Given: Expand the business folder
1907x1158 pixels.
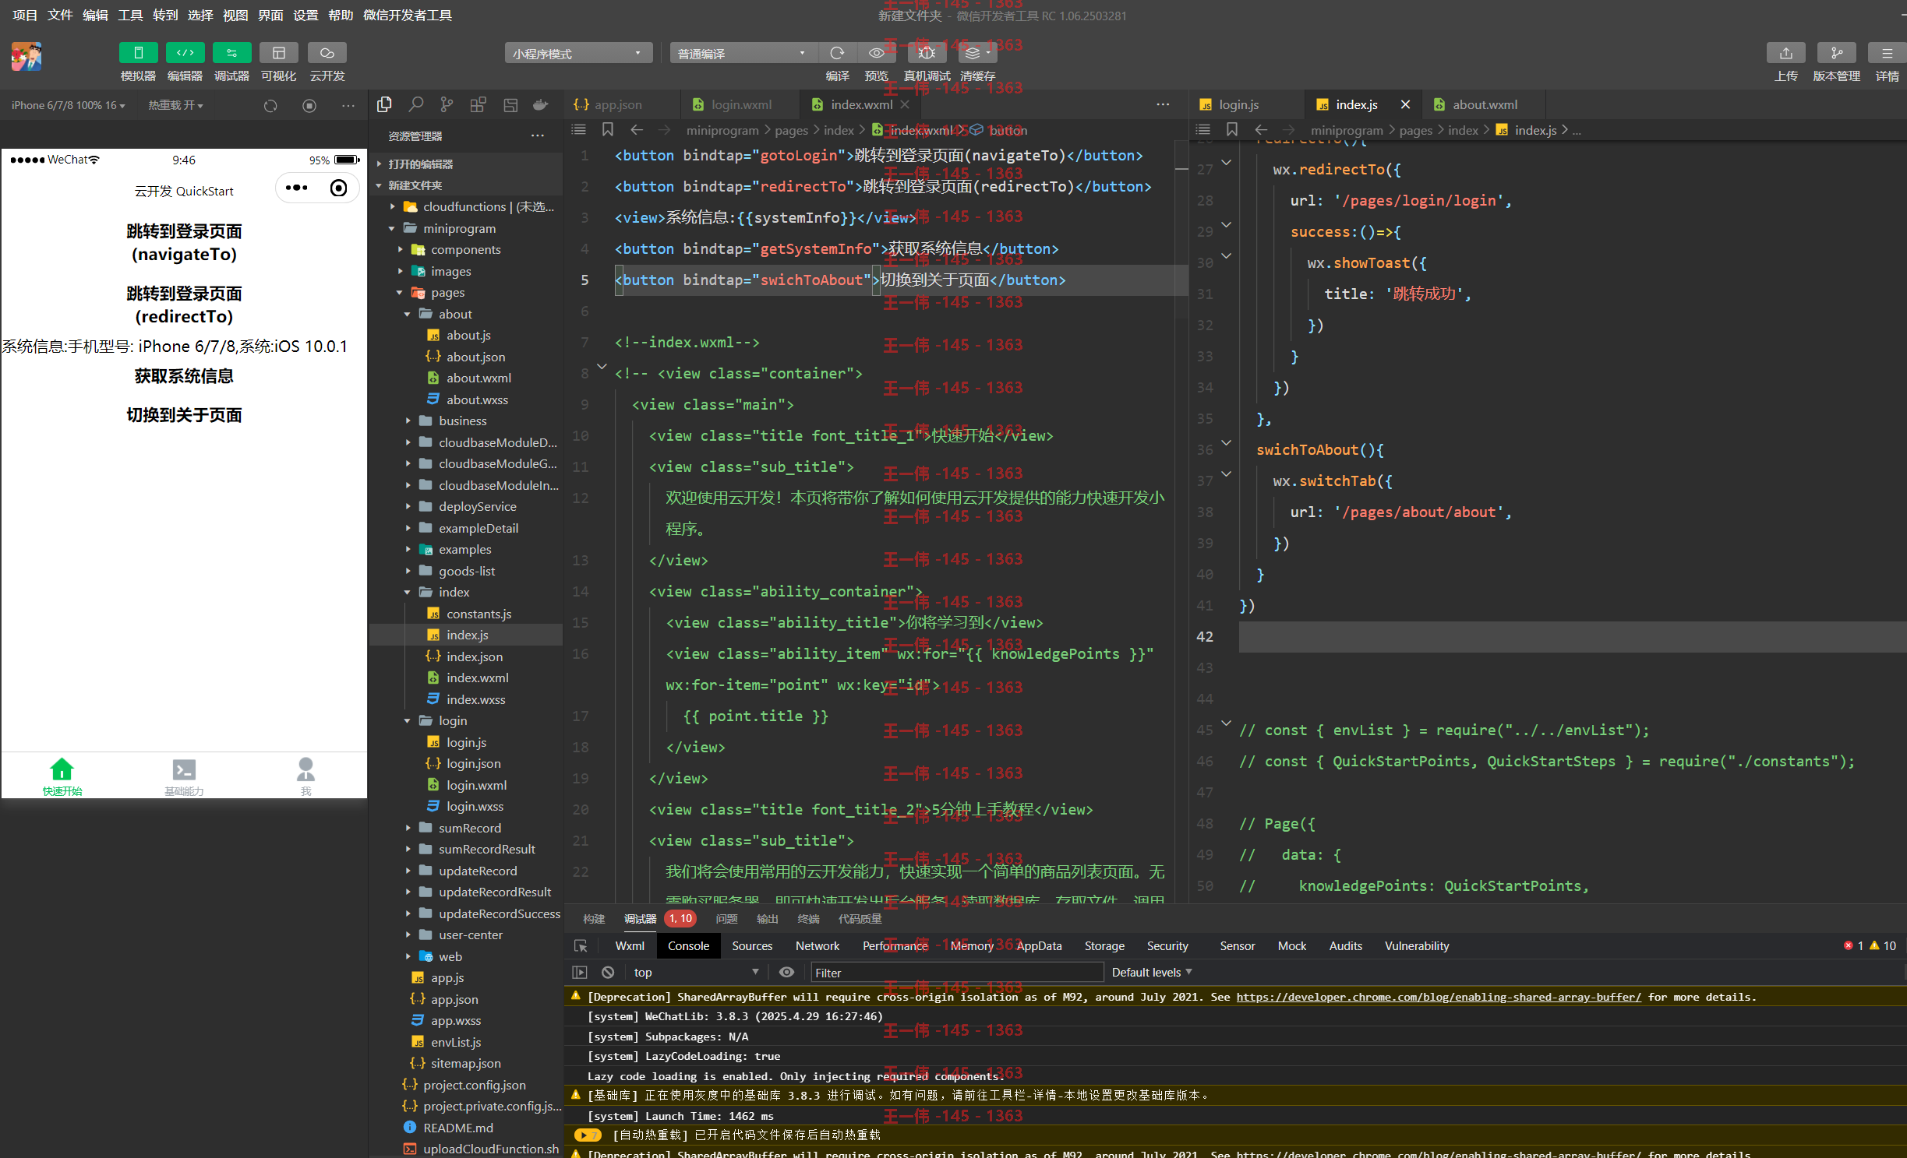Looking at the screenshot, I should [408, 421].
